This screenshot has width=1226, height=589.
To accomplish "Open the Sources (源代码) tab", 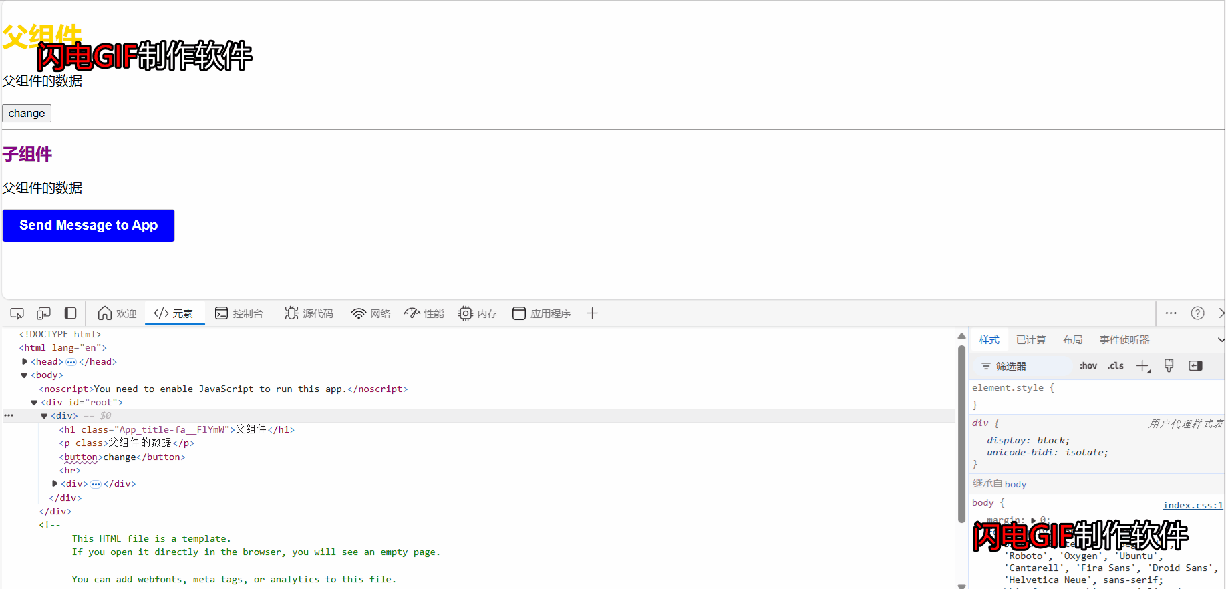I will tap(309, 313).
